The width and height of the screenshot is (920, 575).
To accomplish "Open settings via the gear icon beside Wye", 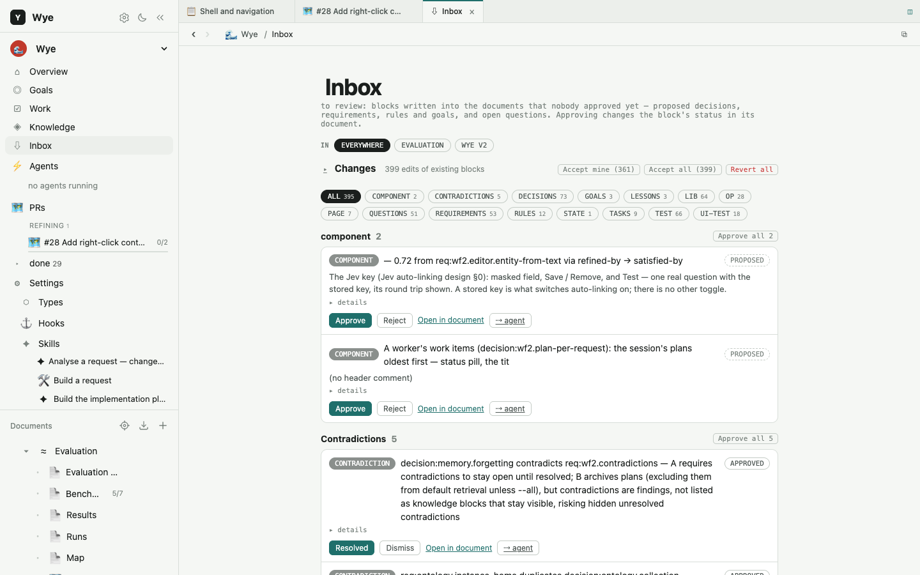I will (124, 18).
